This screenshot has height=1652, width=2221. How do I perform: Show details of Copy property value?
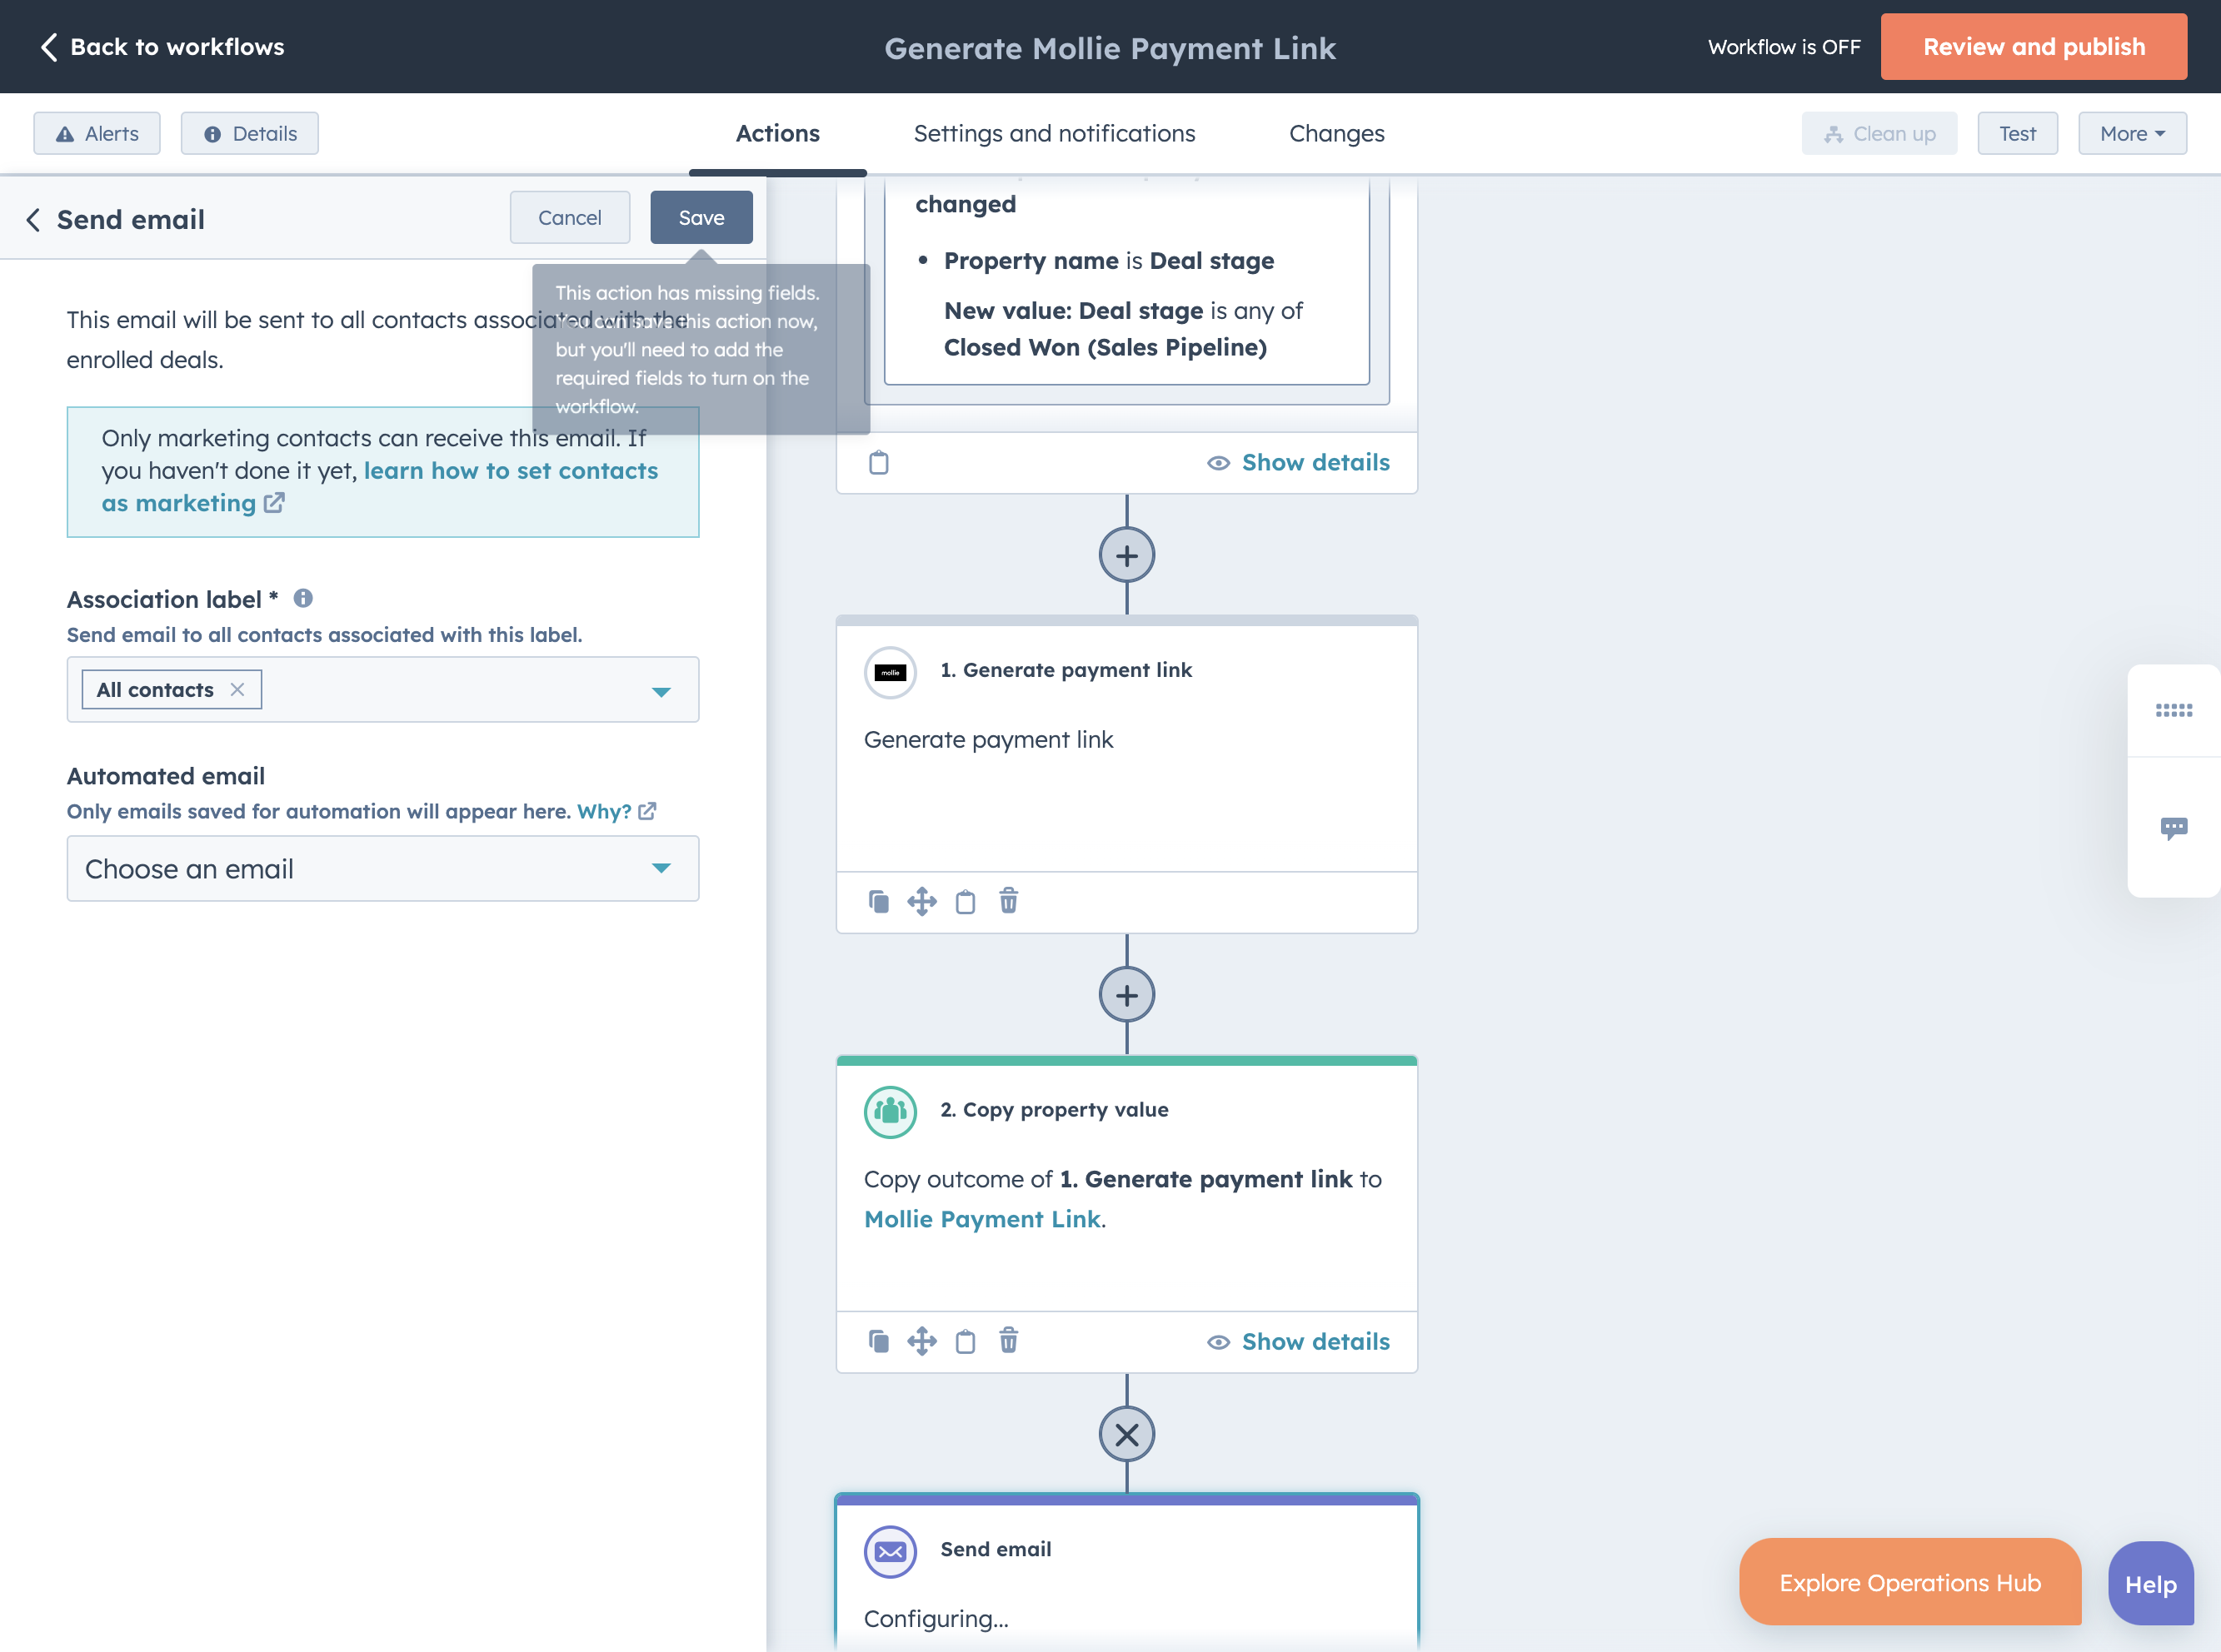(1299, 1341)
